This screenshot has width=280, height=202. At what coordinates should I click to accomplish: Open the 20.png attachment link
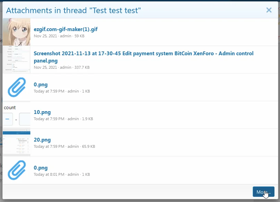click(x=42, y=140)
